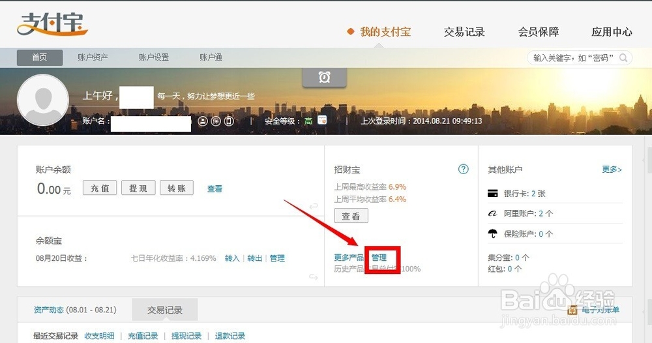Open 退款记录 link
Screen dimensions: 652x343
230,336
